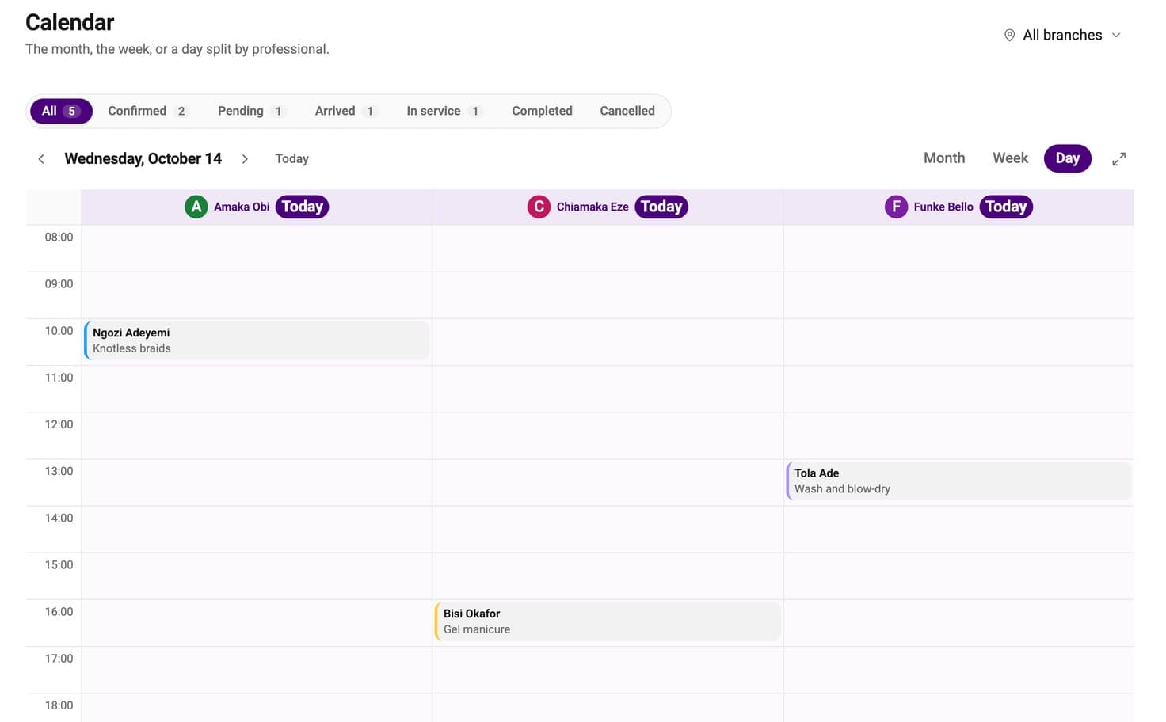Filter by Confirmed appointments
Image resolution: width=1166 pixels, height=722 pixels.
point(147,111)
